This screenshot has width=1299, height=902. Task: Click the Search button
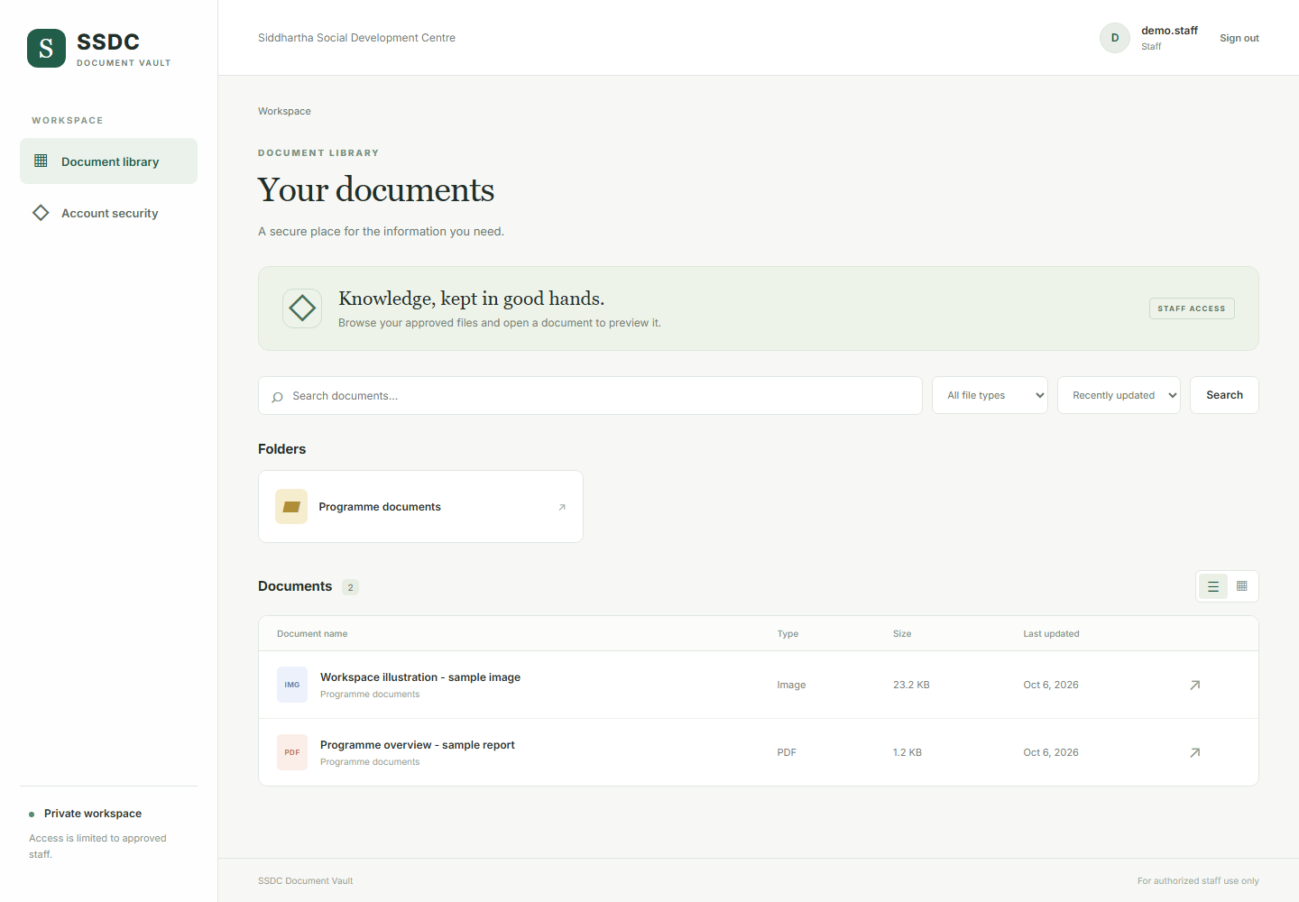point(1224,395)
